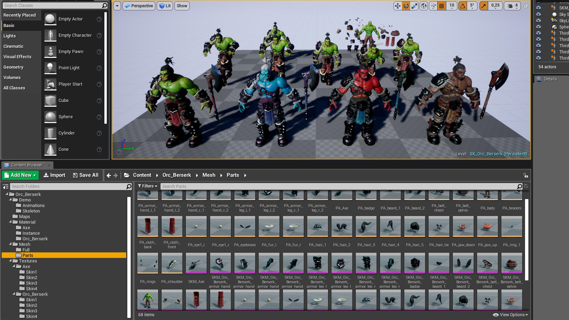569x320 pixels.
Task: Select the scale transform tool
Action: pos(414,6)
